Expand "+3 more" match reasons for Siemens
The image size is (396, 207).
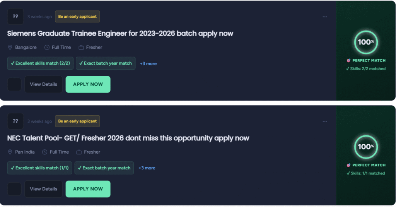coord(148,63)
